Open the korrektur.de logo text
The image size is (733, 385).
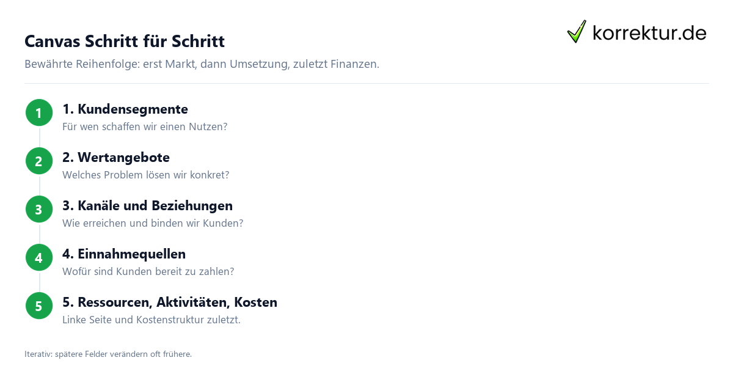pyautogui.click(x=649, y=33)
